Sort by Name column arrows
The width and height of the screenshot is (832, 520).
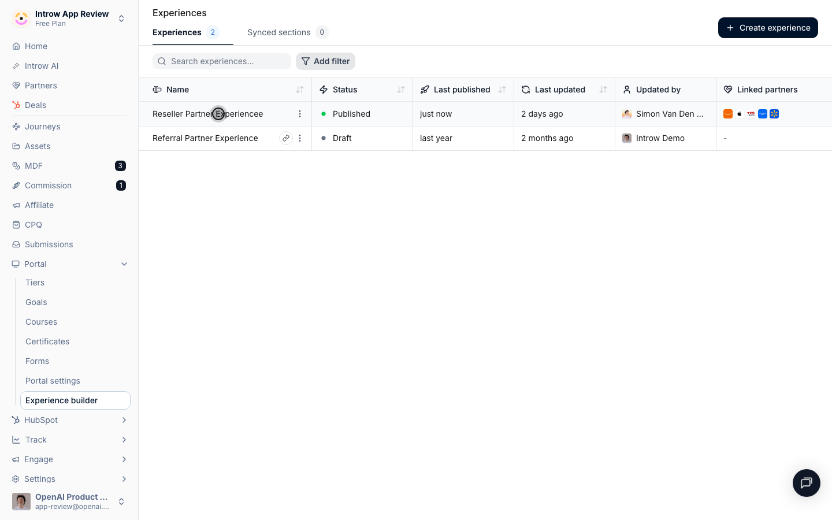300,90
